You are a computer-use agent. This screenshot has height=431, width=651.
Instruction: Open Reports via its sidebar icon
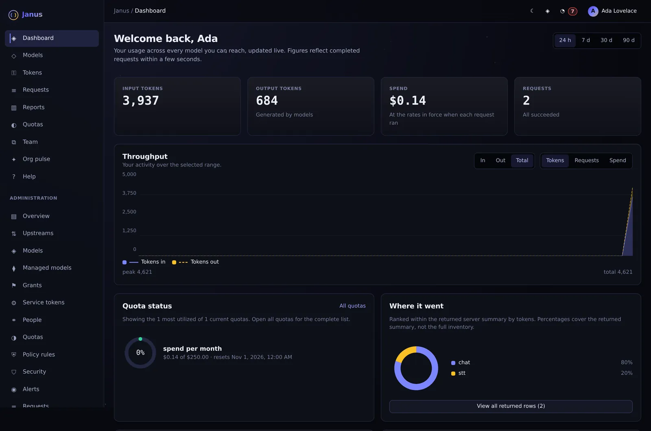[14, 108]
